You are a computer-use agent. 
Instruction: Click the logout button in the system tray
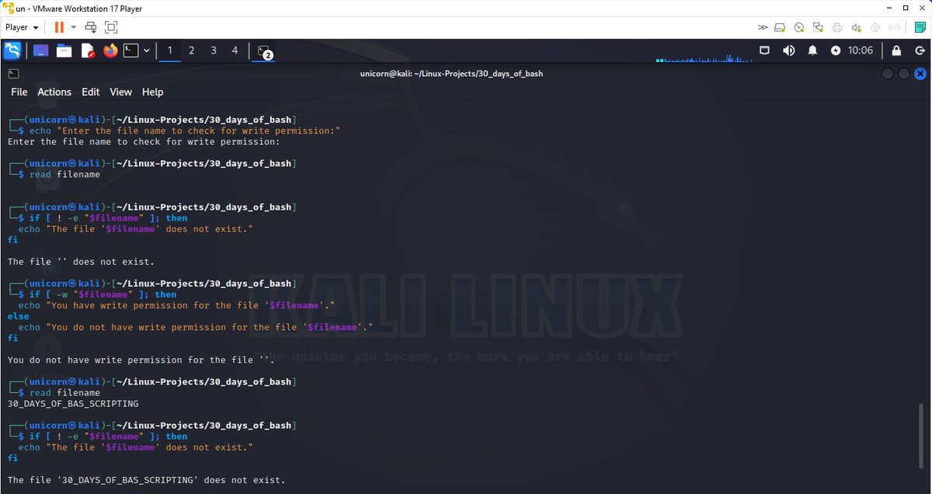point(920,50)
